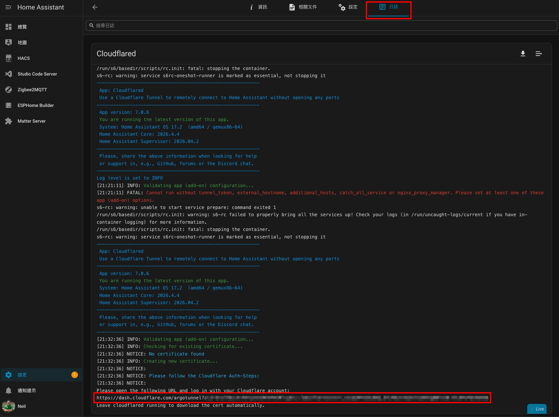The image size is (559, 417).
Task: Switch to the 相關文件 tab
Action: point(303,7)
